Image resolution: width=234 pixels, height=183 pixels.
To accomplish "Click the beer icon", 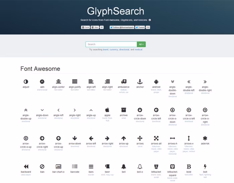I will coord(107,166).
